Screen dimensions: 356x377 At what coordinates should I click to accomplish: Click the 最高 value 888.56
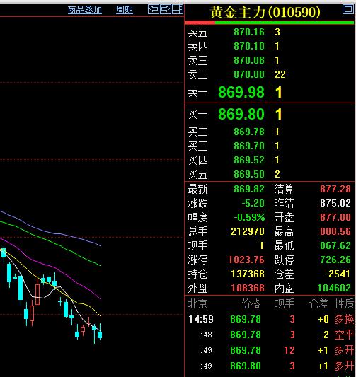pos(335,231)
